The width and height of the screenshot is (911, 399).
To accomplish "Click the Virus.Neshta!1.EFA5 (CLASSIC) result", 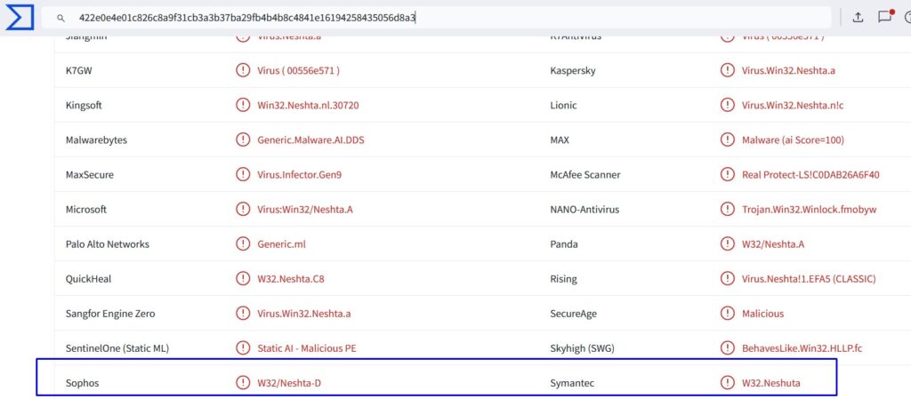I will point(809,279).
